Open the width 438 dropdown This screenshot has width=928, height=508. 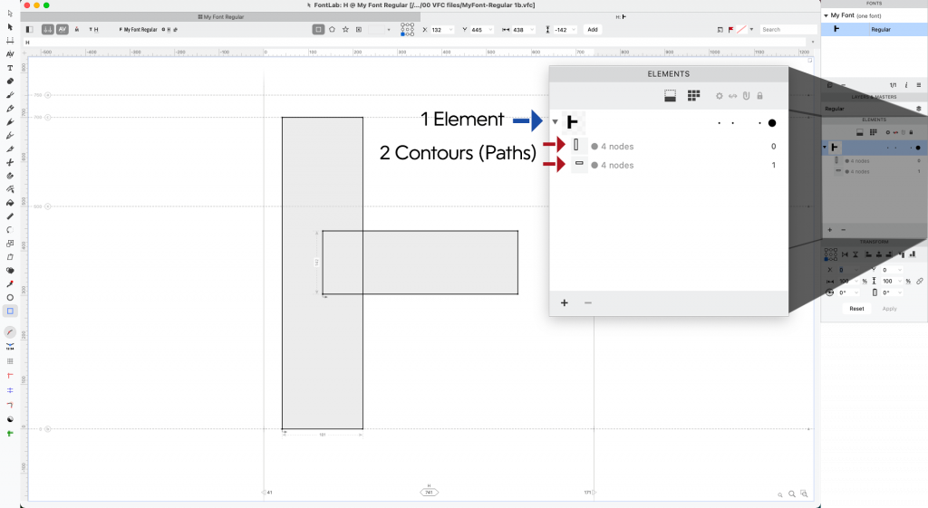click(x=532, y=30)
